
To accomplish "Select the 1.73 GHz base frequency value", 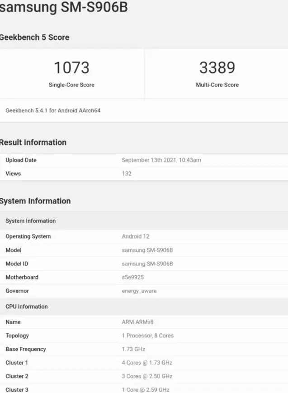I will [x=133, y=349].
